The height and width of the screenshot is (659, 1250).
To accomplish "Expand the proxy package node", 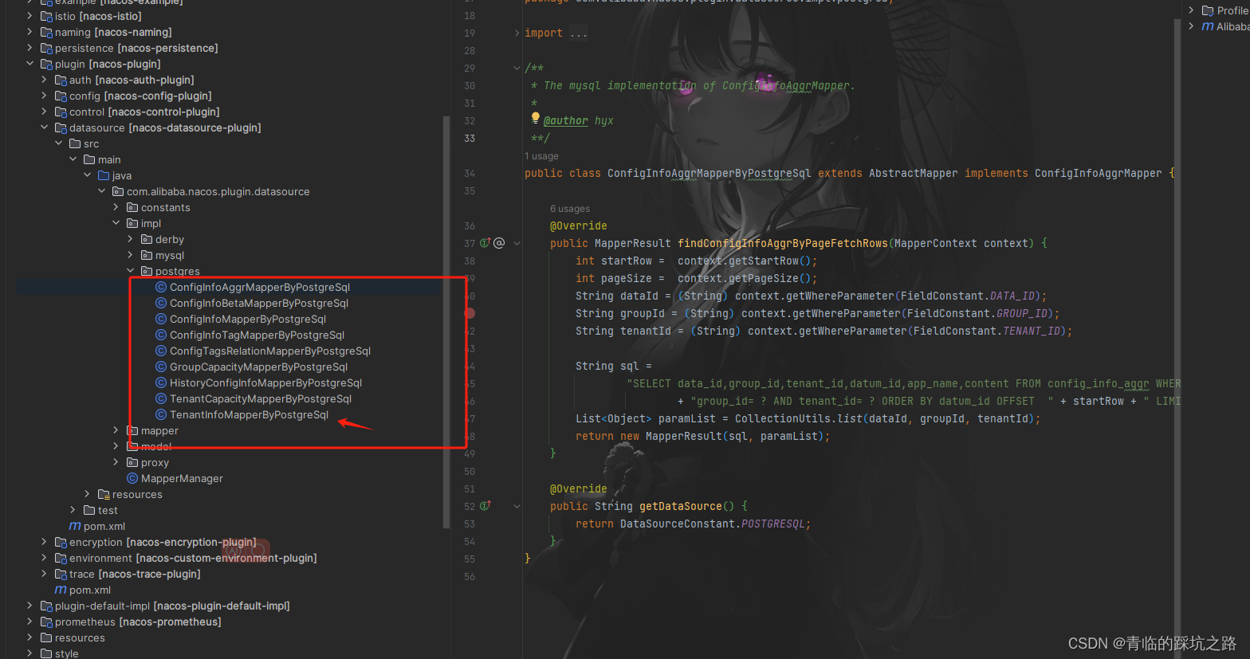I will point(116,462).
